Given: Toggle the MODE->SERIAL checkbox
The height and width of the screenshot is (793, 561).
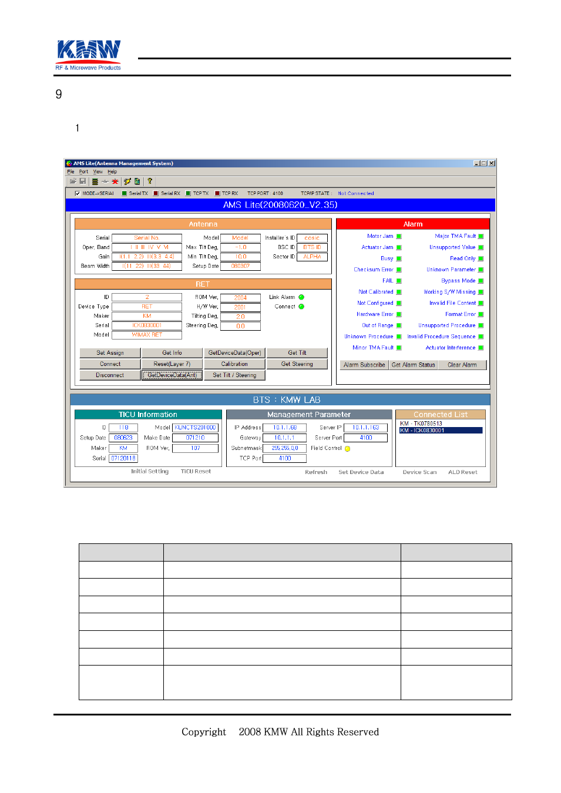Looking at the screenshot, I should 78,193.
